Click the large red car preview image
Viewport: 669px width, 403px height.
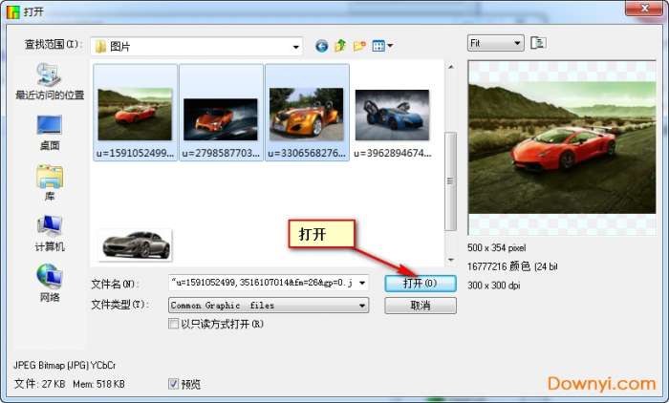click(x=562, y=147)
